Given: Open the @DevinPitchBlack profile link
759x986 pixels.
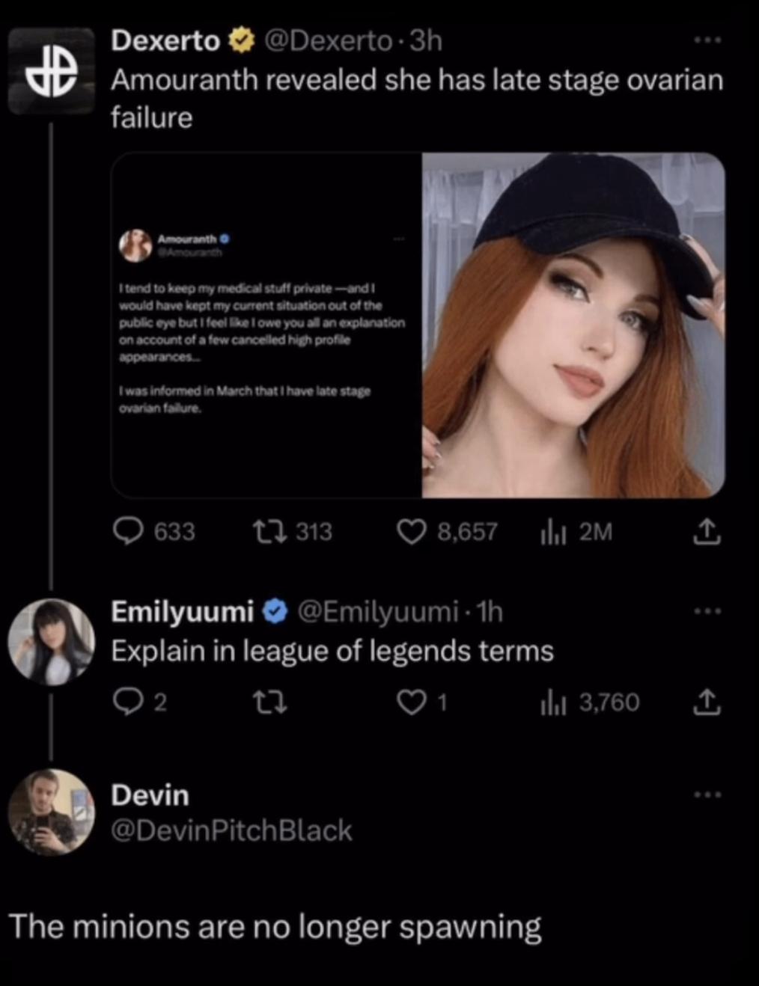Looking at the screenshot, I should pos(231,830).
